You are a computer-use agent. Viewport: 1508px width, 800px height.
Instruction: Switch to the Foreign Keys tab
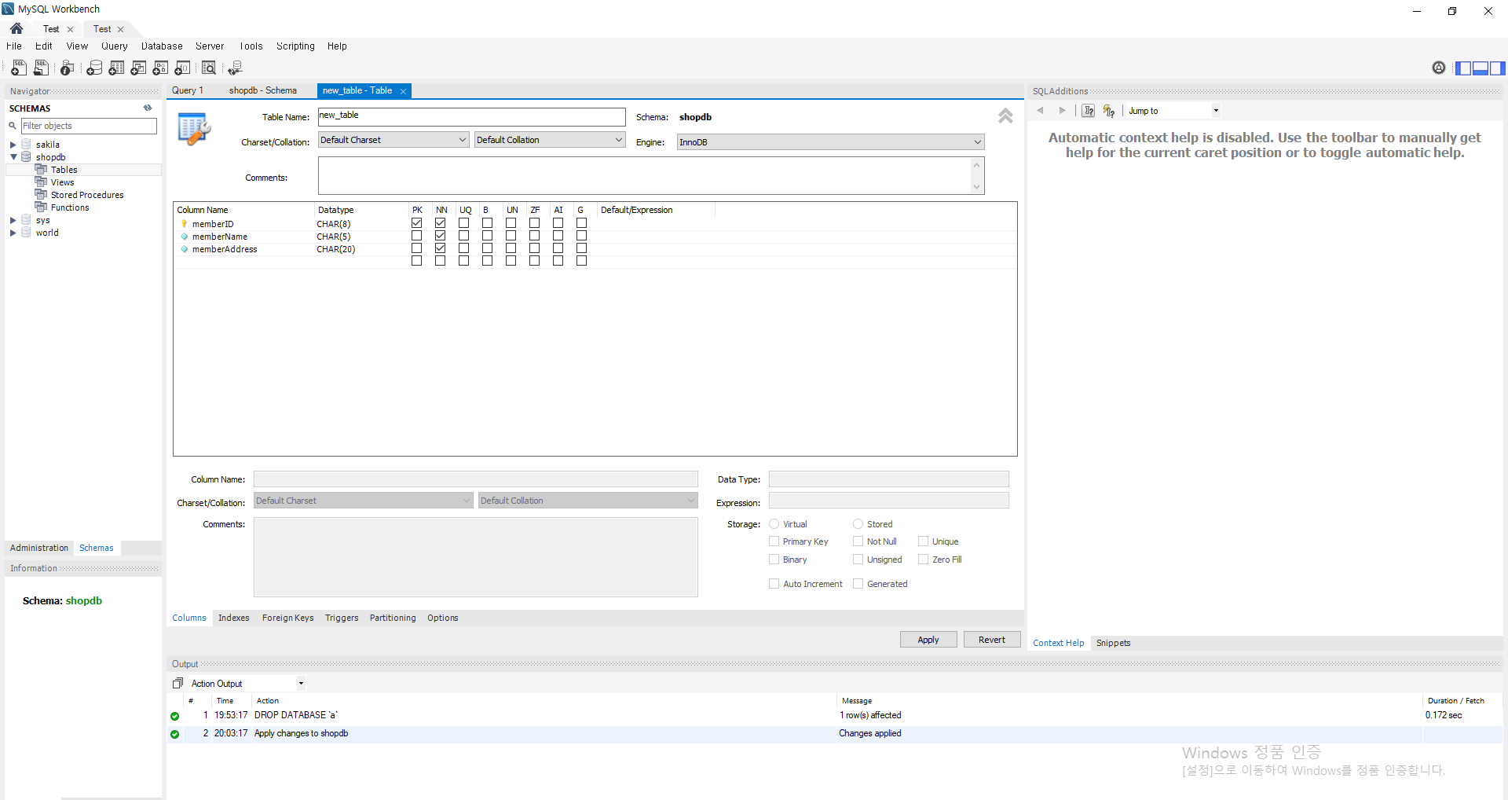[287, 618]
